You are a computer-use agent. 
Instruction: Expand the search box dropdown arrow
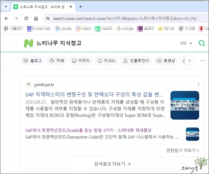191,43
